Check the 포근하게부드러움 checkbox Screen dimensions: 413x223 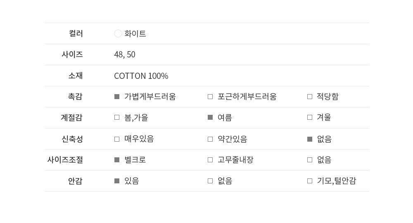click(210, 97)
